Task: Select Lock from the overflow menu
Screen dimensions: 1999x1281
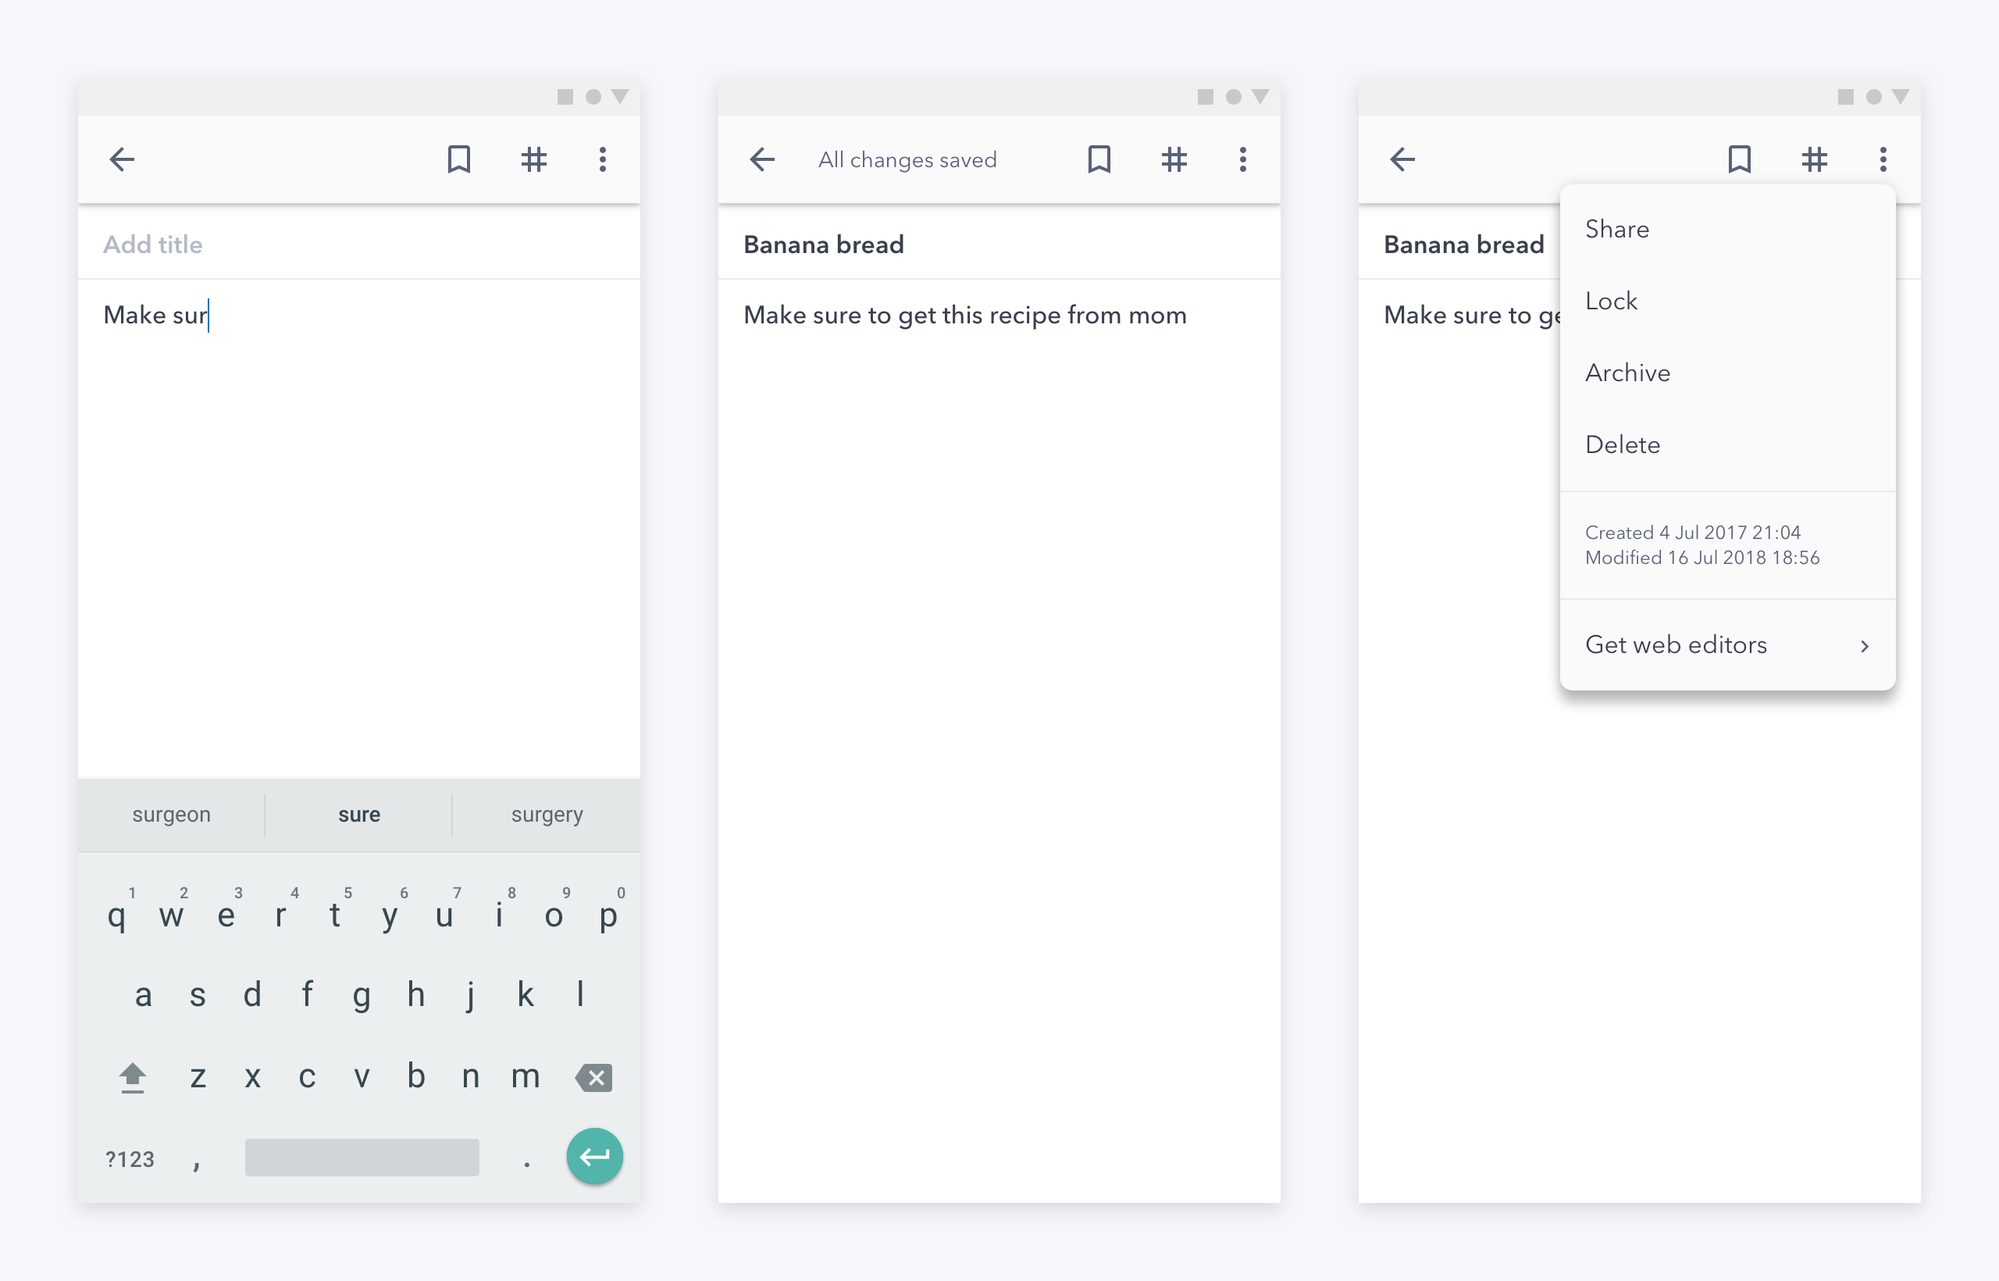Action: click(1611, 300)
